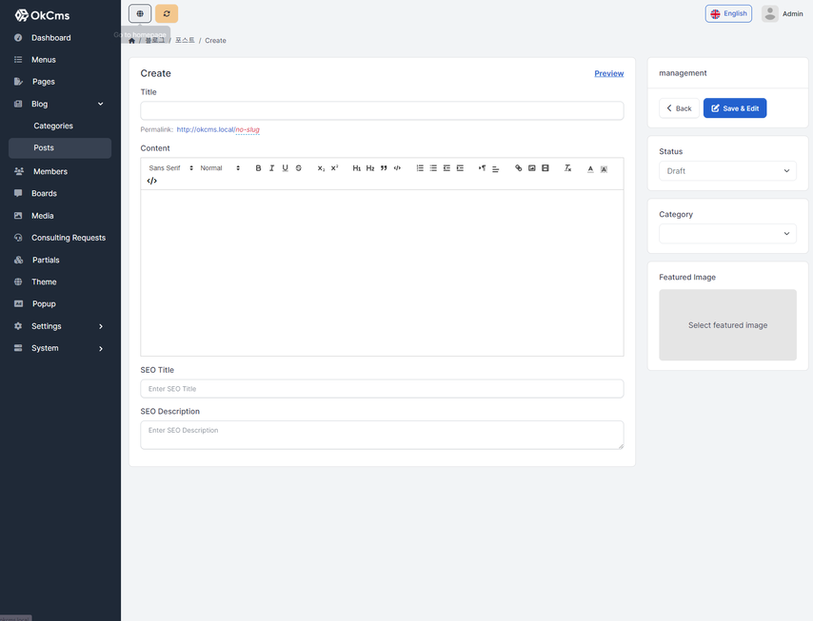Image resolution: width=813 pixels, height=621 pixels.
Task: Click the clear formatting icon
Action: [x=567, y=168]
